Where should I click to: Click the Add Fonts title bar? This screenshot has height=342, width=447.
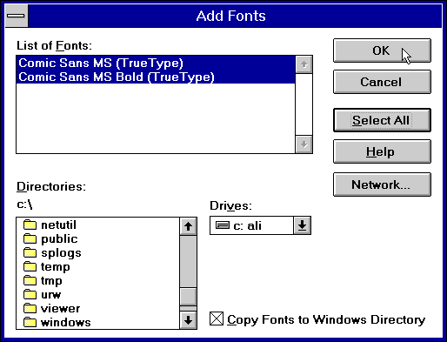click(235, 16)
